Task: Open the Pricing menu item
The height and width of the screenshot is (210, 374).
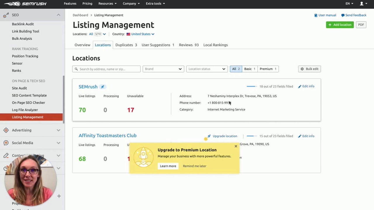Action: coord(87,3)
